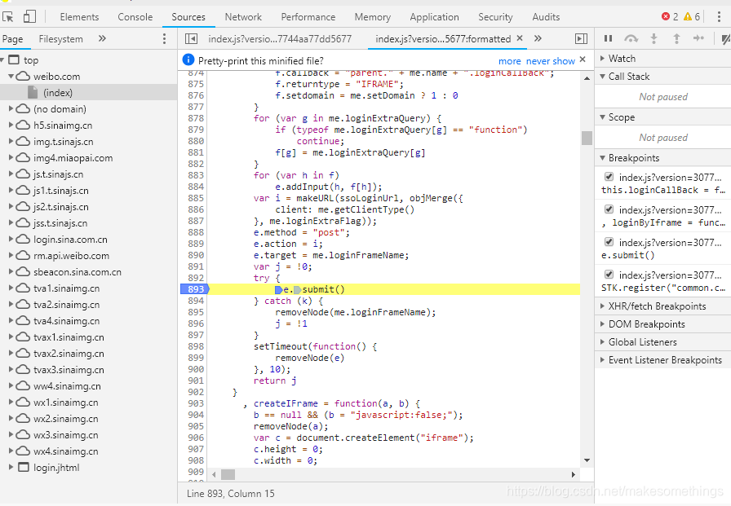Viewport: 731px width, 506px height.
Task: Dismiss the pretty-print info bar
Action: pyautogui.click(x=583, y=59)
